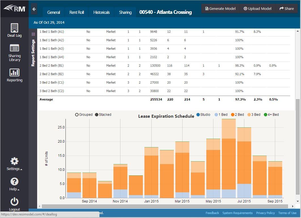Click the 2 Bed orange legend swatch
301x218 pixels.
(x=232, y=115)
